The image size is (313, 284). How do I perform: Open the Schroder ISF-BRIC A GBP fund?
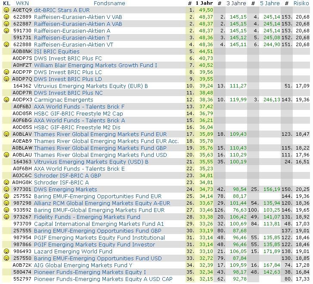click(68, 175)
